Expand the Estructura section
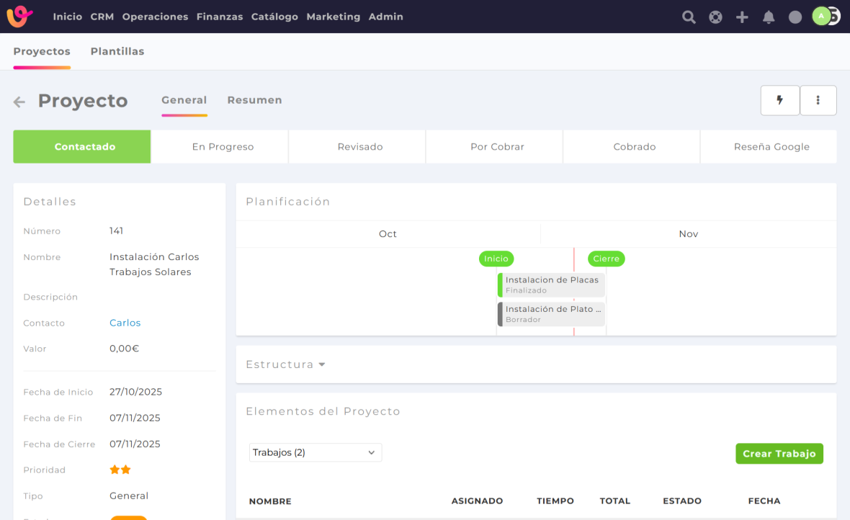This screenshot has width=850, height=520. [x=285, y=364]
